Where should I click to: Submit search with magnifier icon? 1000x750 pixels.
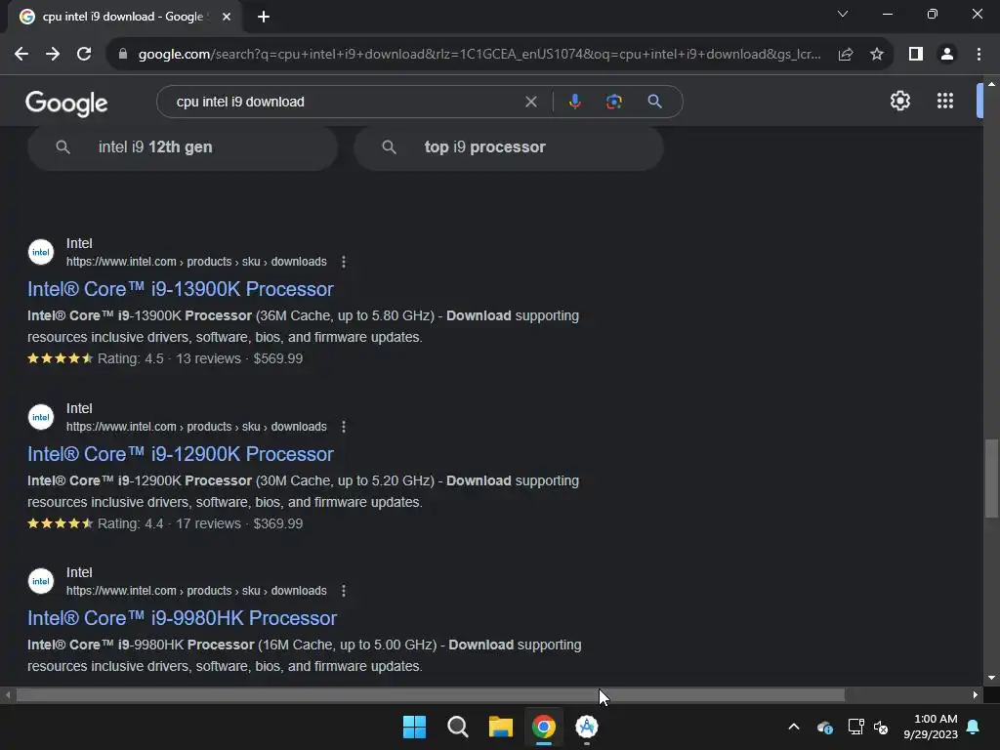[x=654, y=102]
